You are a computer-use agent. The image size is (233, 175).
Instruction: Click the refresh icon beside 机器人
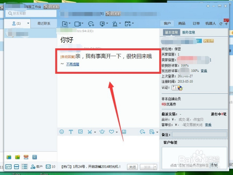tap(221, 24)
